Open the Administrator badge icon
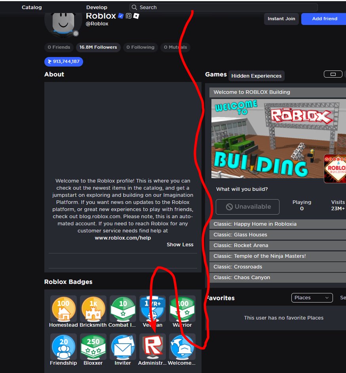Screen dimensions: 346x373 (x=152, y=346)
